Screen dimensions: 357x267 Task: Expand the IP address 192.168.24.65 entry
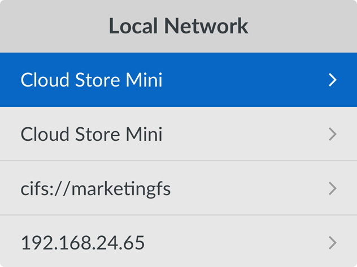pos(333,243)
